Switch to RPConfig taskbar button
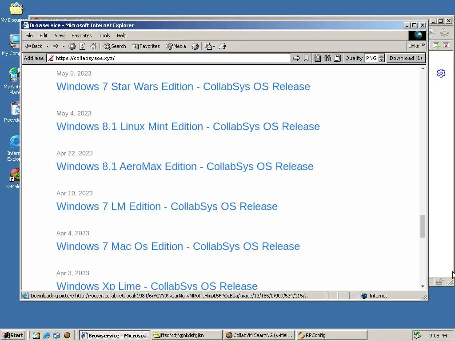This screenshot has height=341, width=455. coord(331,336)
